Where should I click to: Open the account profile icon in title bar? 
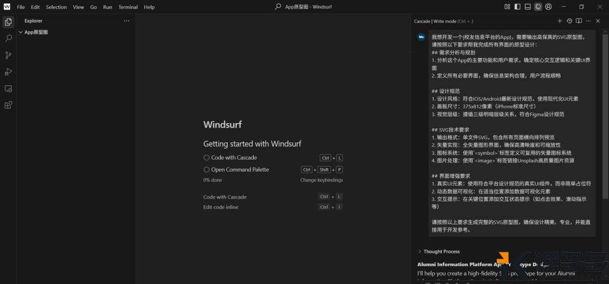549,7
